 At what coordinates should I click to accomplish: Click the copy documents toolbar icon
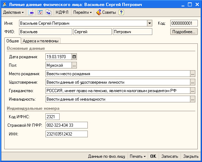pyautogui.click(x=49, y=12)
